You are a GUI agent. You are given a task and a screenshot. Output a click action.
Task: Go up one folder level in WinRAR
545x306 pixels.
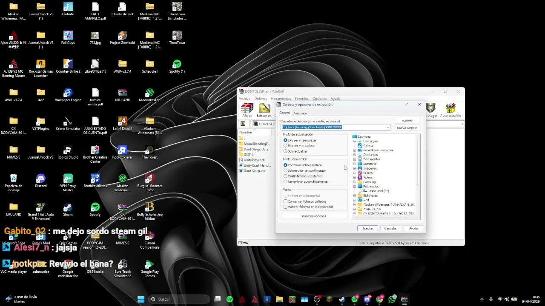coord(243,124)
